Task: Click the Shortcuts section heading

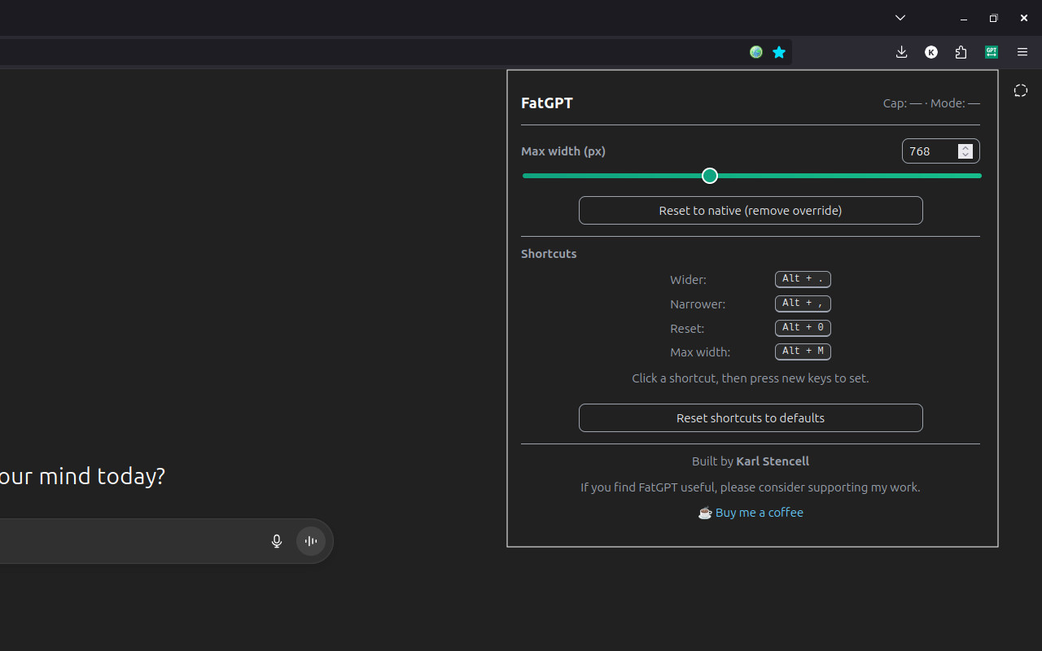Action: pyautogui.click(x=549, y=254)
